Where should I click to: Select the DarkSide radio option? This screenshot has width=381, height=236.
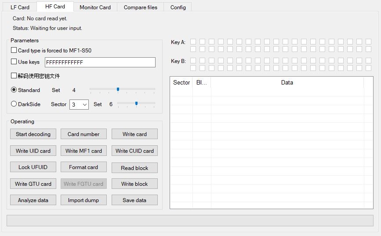coord(14,104)
